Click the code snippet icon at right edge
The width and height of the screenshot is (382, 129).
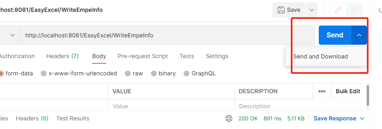click(380, 11)
